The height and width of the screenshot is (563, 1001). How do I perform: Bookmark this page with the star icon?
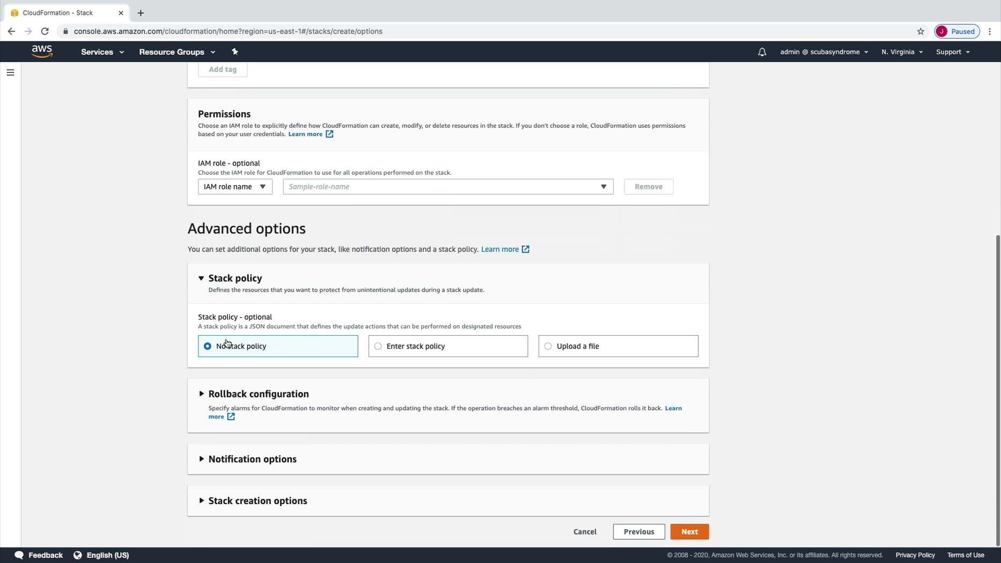coord(921,31)
